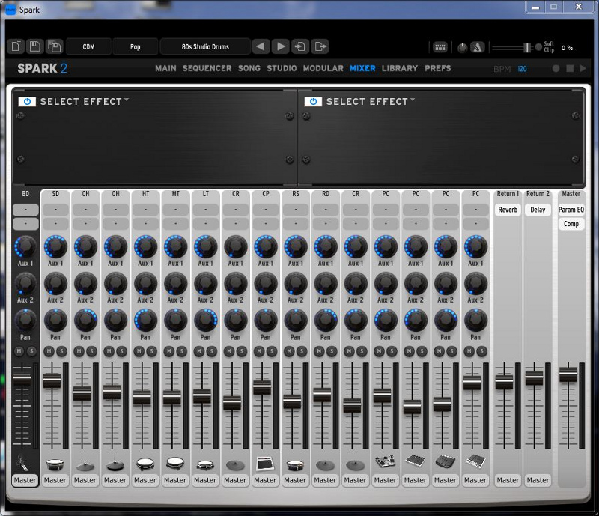
Task: Click the Aux 1 knob on SD channel
Action: tap(55, 247)
